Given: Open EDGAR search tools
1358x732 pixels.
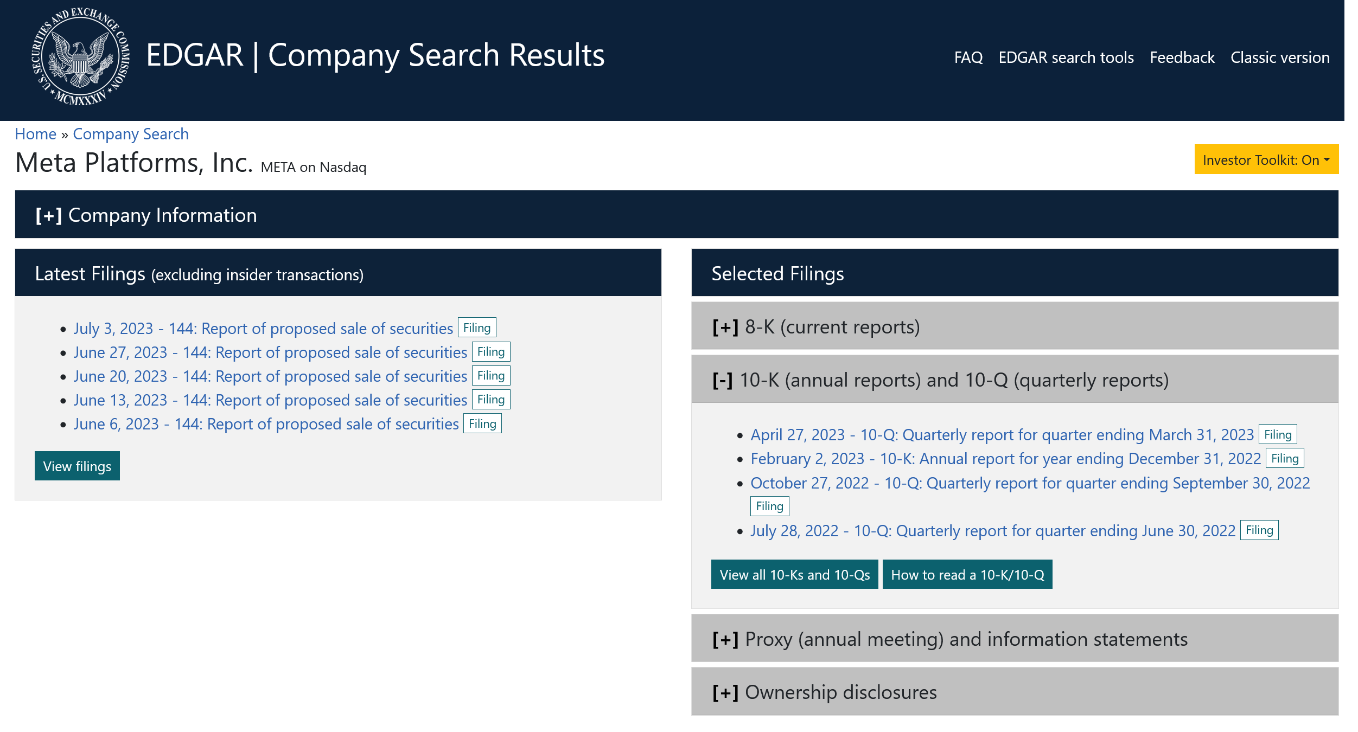Looking at the screenshot, I should tap(1066, 57).
